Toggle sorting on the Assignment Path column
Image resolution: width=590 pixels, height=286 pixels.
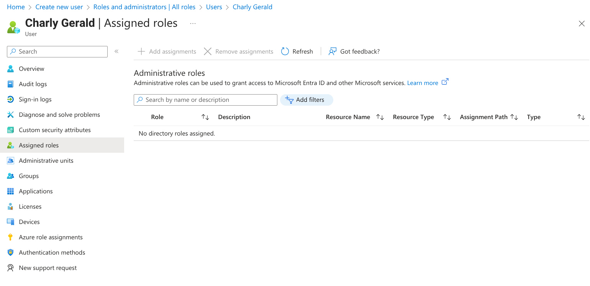click(515, 117)
